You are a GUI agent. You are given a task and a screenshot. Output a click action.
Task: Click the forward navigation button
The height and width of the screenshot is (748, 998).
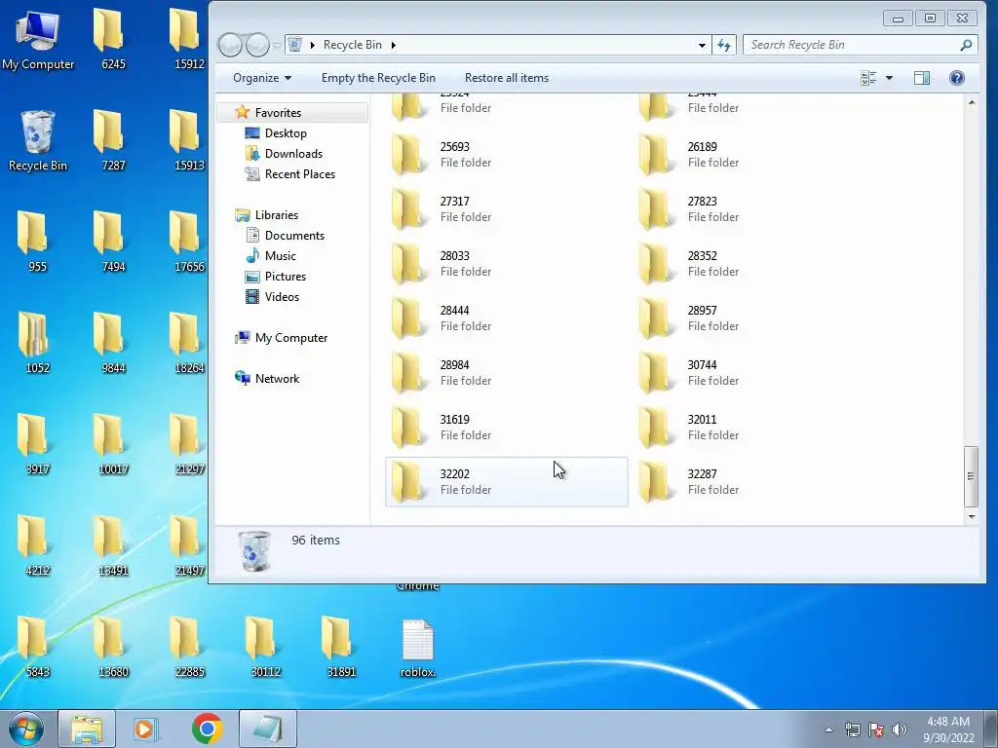point(257,45)
